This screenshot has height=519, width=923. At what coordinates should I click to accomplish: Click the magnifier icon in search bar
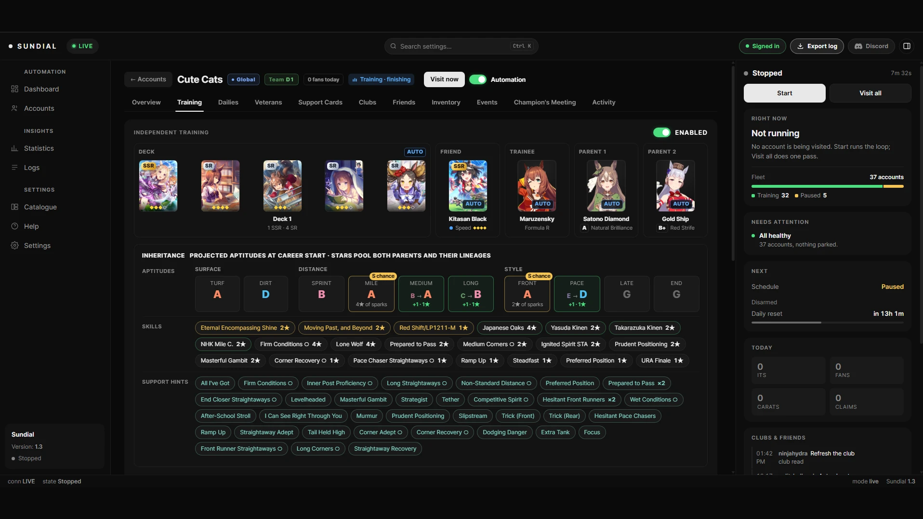[393, 46]
